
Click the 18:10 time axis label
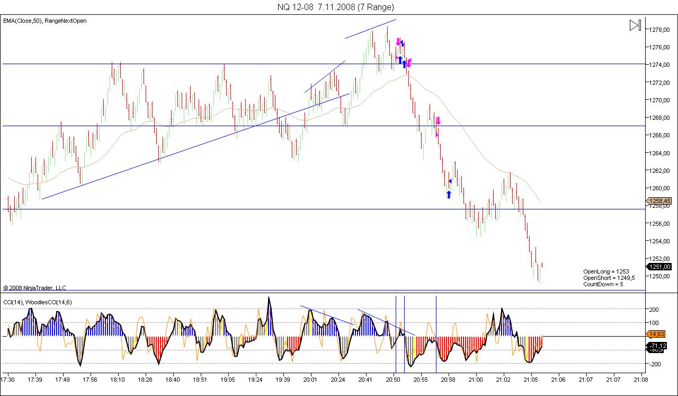click(x=118, y=380)
